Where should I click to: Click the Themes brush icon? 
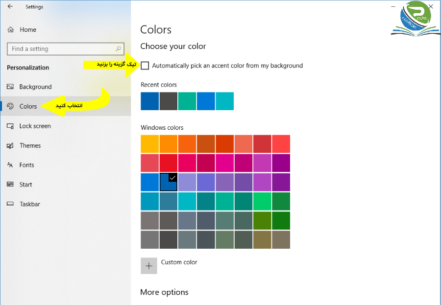click(x=10, y=145)
